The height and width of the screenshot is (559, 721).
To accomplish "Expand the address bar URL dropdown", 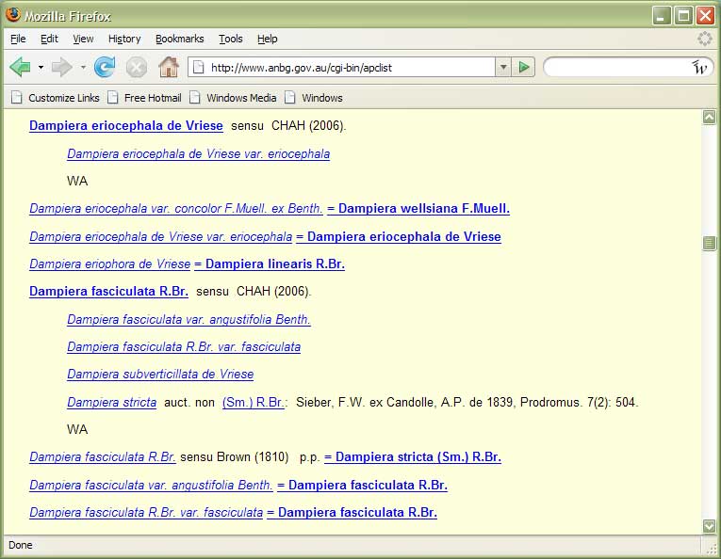I will (x=503, y=67).
